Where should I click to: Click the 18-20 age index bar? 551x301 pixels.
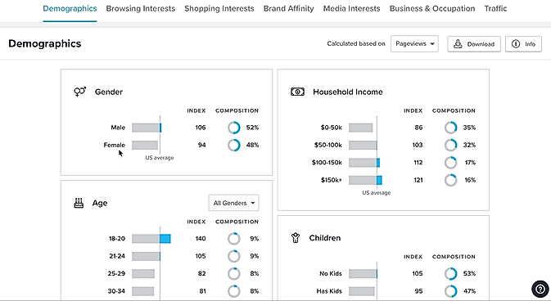tap(151, 239)
